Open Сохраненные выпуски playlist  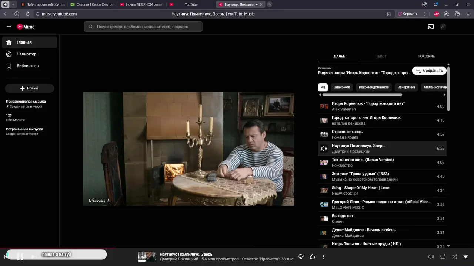click(x=30, y=131)
